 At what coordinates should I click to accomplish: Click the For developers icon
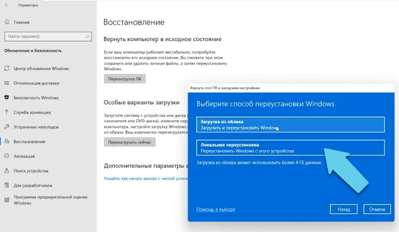point(7,185)
